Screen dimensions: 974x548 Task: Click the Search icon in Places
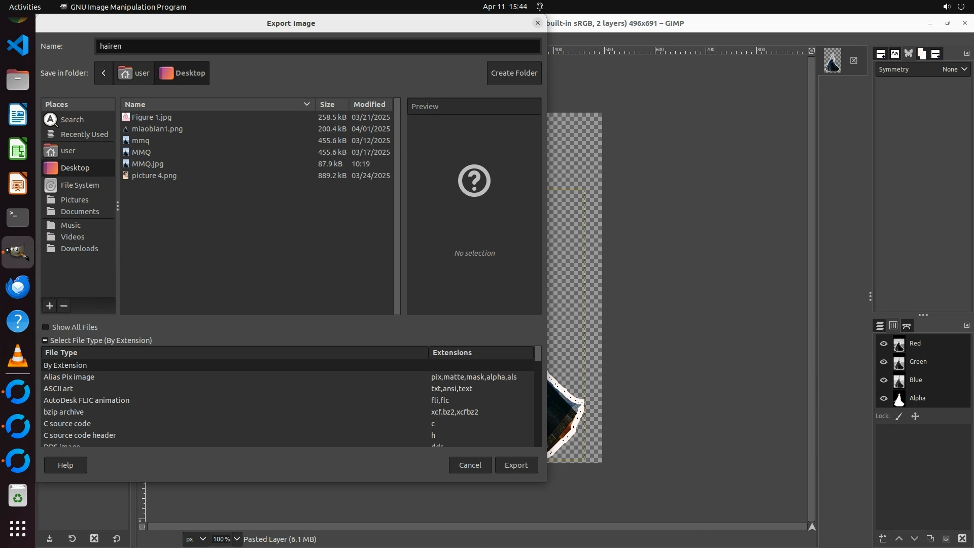51,120
